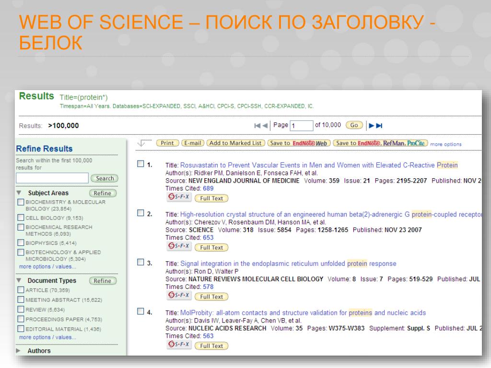Open SFX link for result 1
The image size is (491, 368).
click(x=179, y=197)
